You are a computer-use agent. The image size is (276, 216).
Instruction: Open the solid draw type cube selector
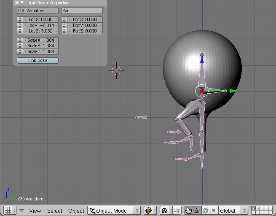coord(150,211)
